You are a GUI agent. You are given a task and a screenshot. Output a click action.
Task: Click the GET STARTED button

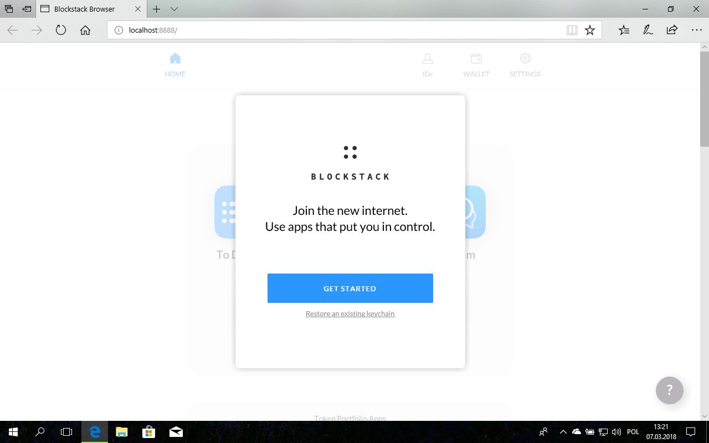350,288
